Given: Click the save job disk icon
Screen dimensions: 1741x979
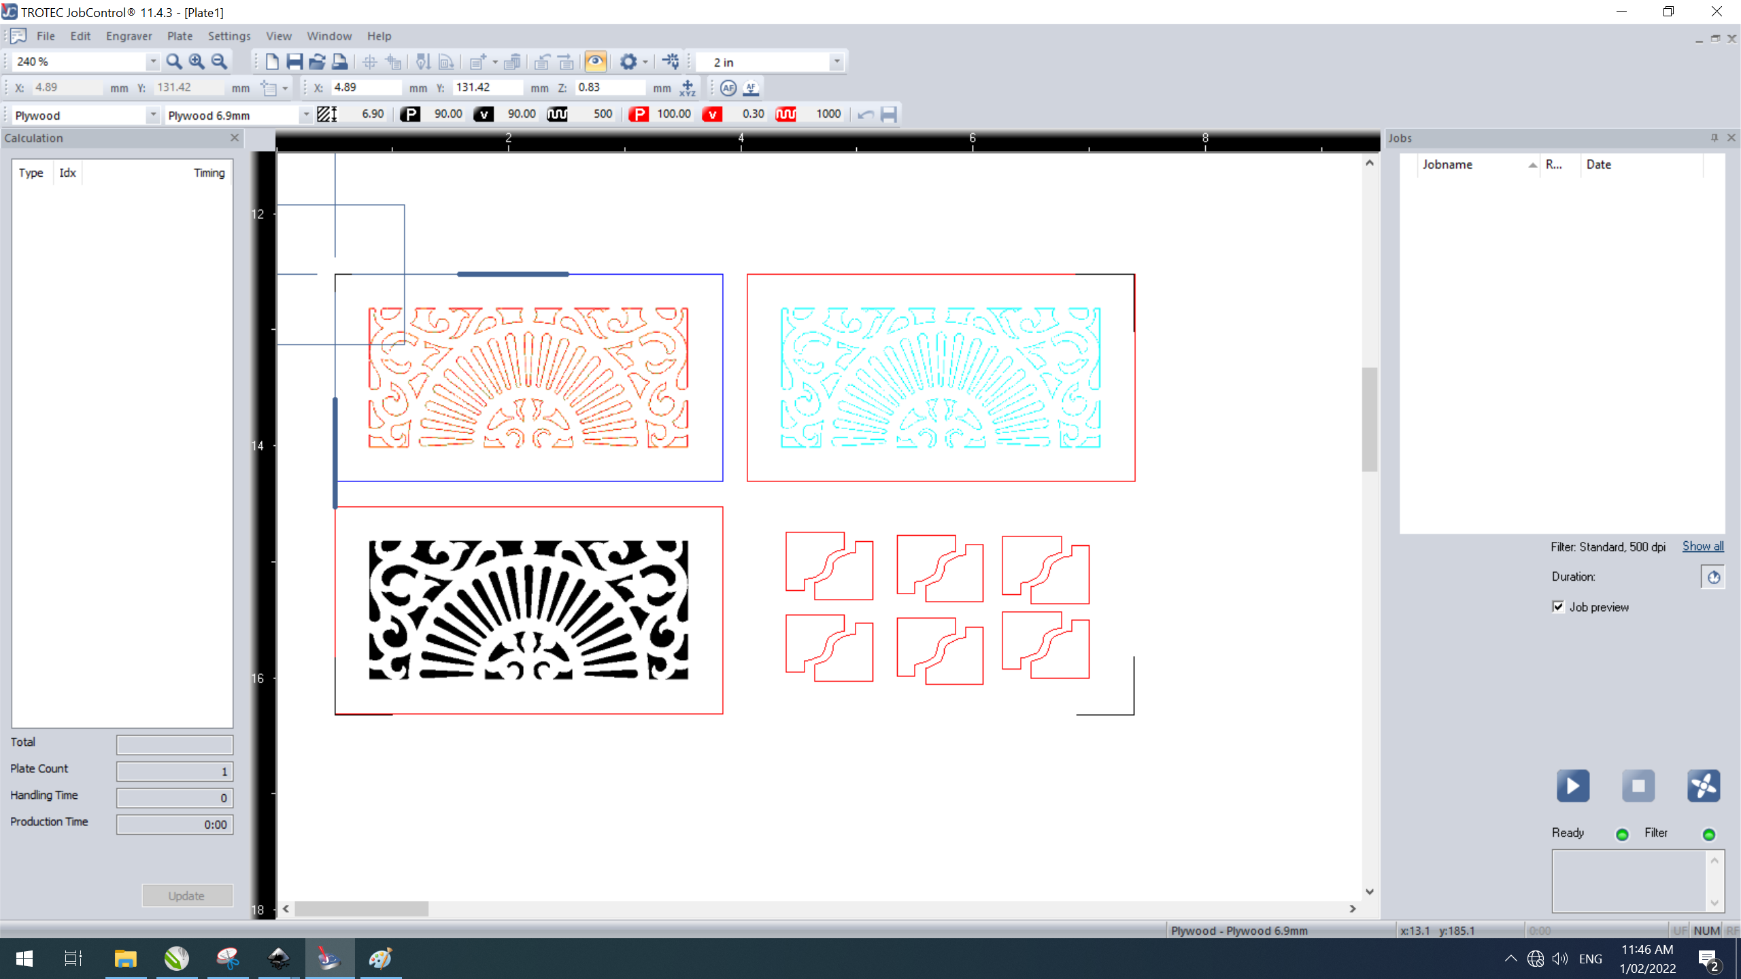Looking at the screenshot, I should tap(294, 62).
